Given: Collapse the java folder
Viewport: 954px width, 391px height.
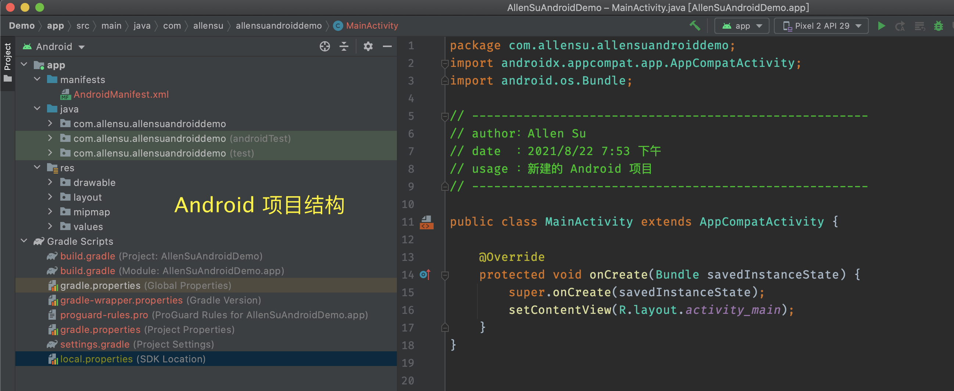Looking at the screenshot, I should click(37, 108).
